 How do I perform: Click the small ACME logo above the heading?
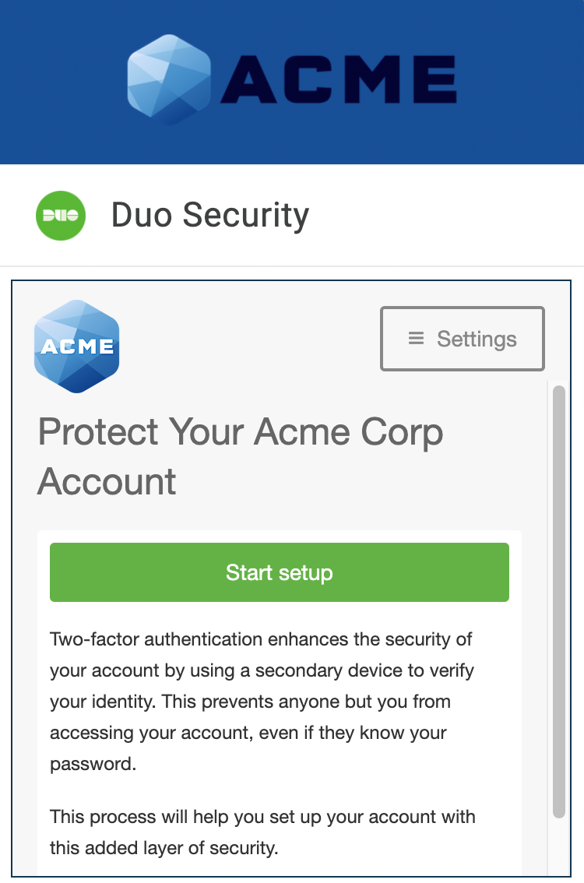pyautogui.click(x=76, y=346)
